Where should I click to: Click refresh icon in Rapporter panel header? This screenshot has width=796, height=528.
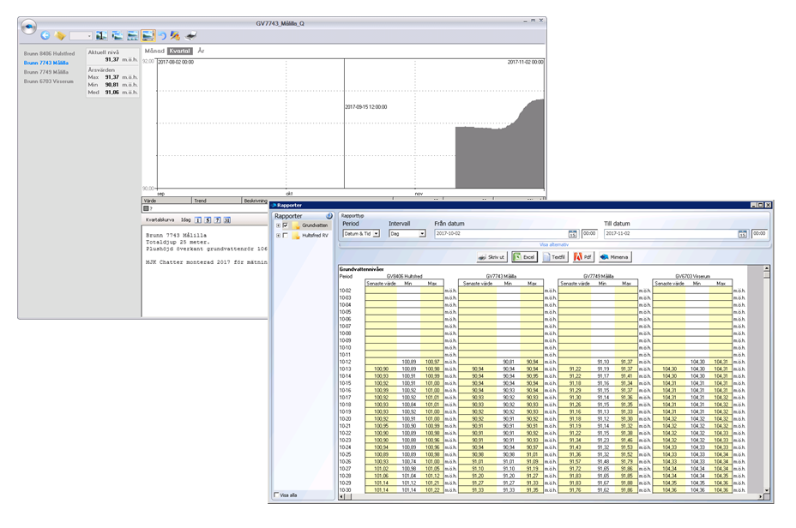pos(329,216)
